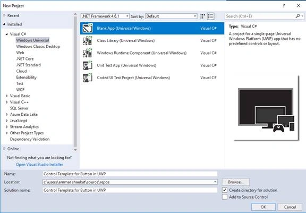The height and width of the screenshot is (213, 306).
Task: Click the Blank App template icon
Action: pos(88,28)
